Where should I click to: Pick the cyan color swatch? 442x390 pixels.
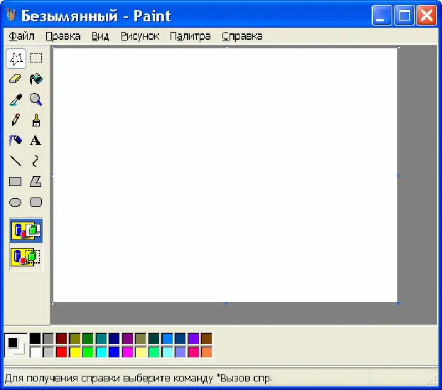point(101,352)
